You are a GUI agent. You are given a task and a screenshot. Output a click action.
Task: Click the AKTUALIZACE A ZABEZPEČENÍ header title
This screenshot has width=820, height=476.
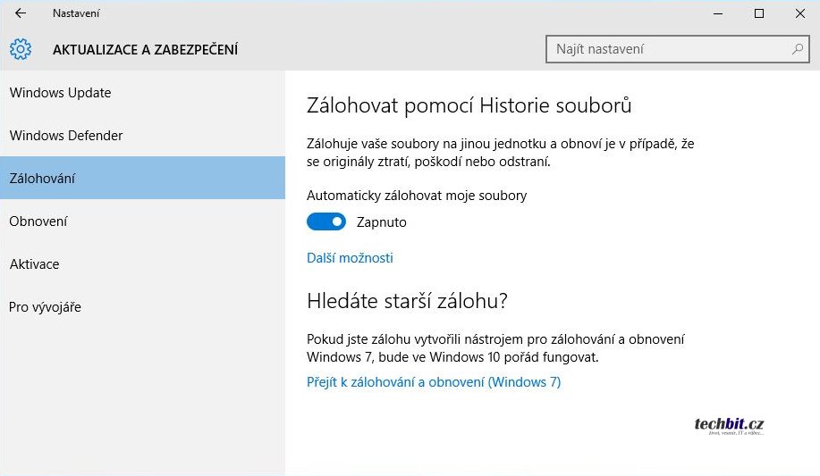coord(146,49)
